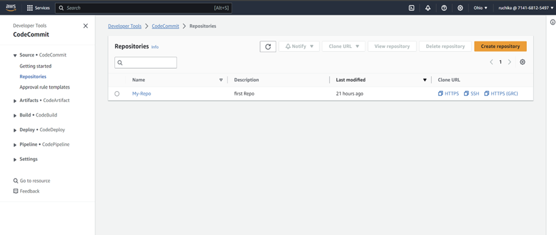Click the repositories filter search box
This screenshot has height=235, width=556.
point(146,63)
